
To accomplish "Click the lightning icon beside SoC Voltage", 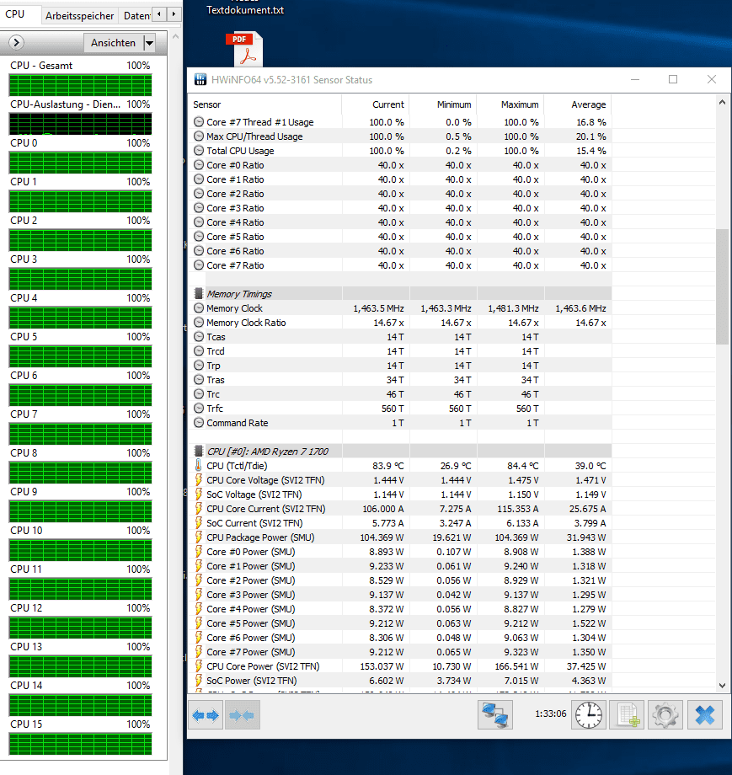I will [199, 494].
